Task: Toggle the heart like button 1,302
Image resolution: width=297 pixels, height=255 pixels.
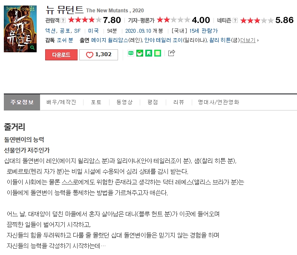Action: [x=98, y=55]
